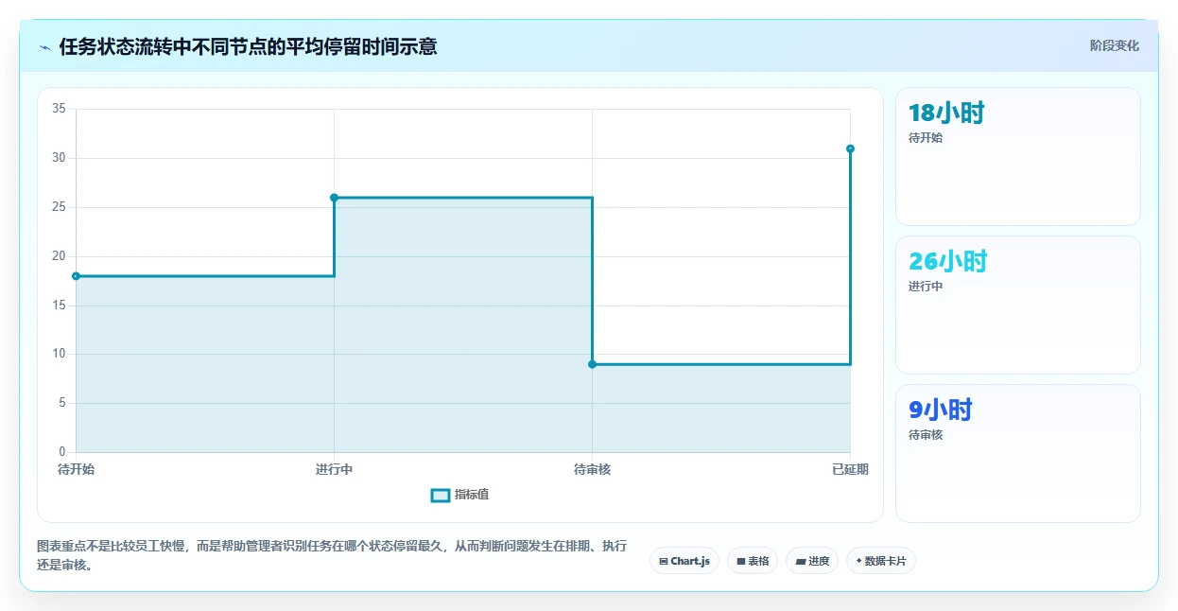This screenshot has height=611, width=1178.
Task: Click the description text starting 图表重点不是比较员工快慢
Action: (x=332, y=555)
